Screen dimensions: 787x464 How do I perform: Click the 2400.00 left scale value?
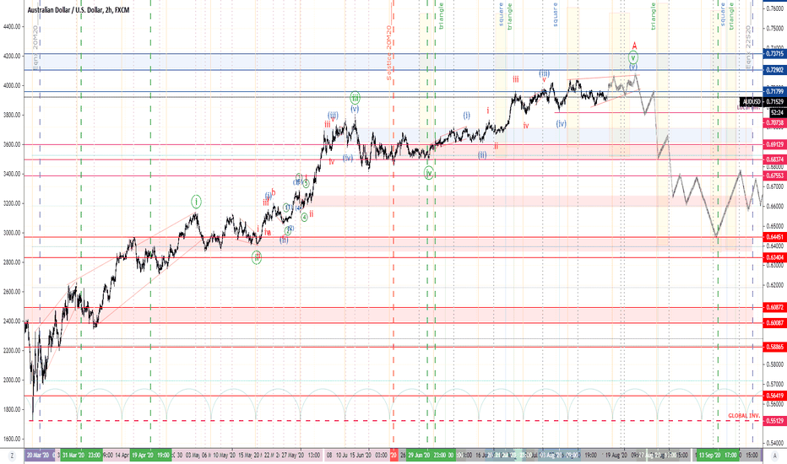[x=11, y=321]
